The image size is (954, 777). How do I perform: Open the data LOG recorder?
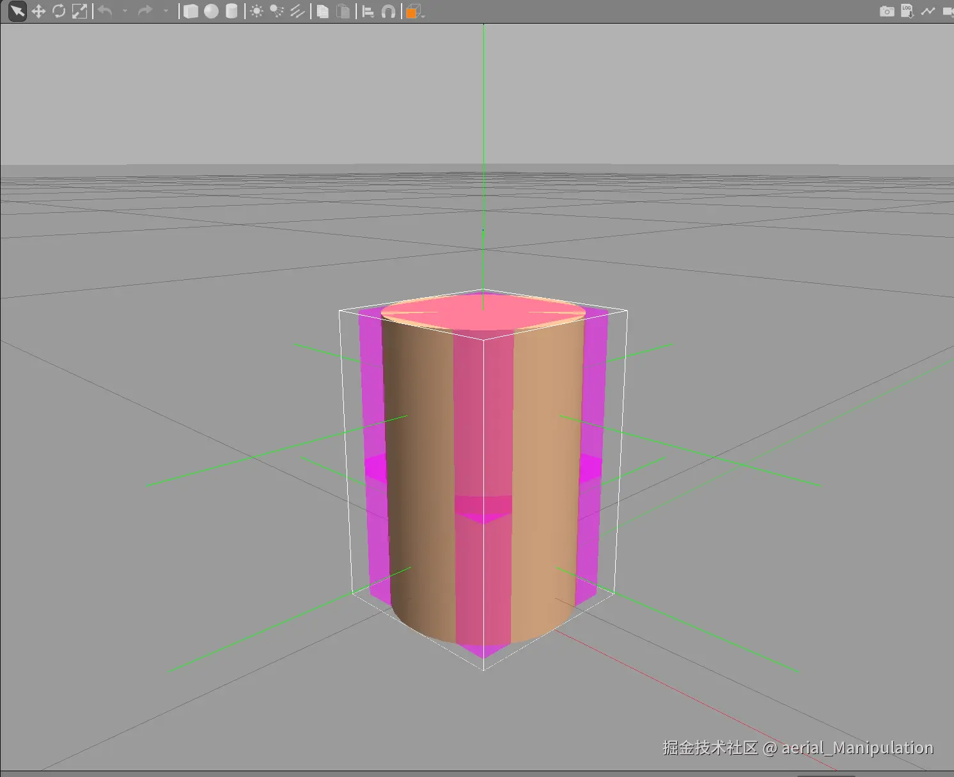coord(907,12)
